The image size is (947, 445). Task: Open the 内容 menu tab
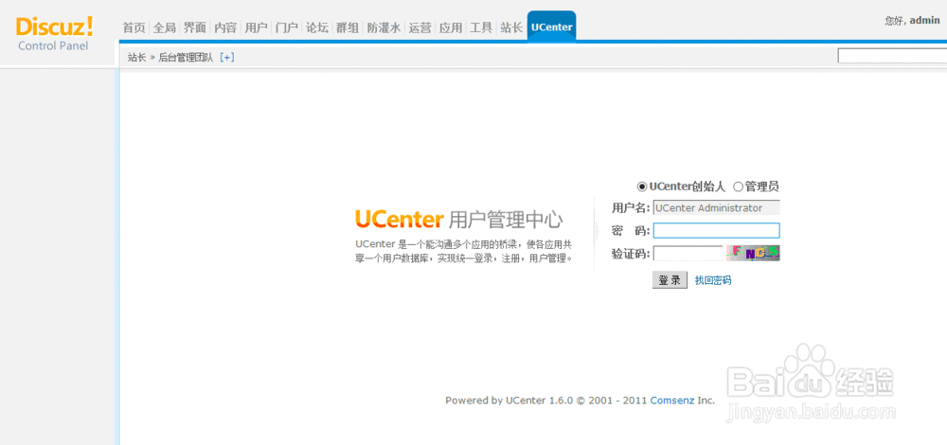point(225,27)
